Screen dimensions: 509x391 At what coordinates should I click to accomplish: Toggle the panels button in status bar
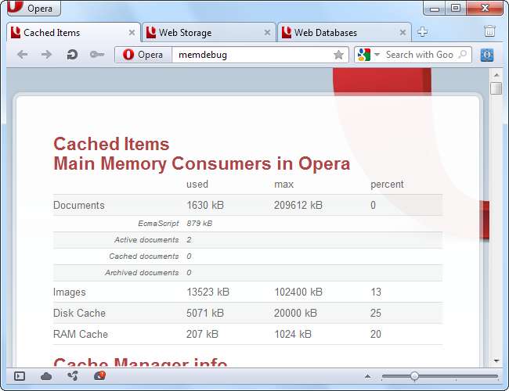tap(20, 376)
